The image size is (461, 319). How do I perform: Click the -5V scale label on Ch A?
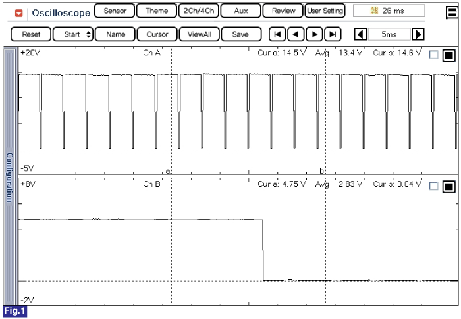pos(28,168)
